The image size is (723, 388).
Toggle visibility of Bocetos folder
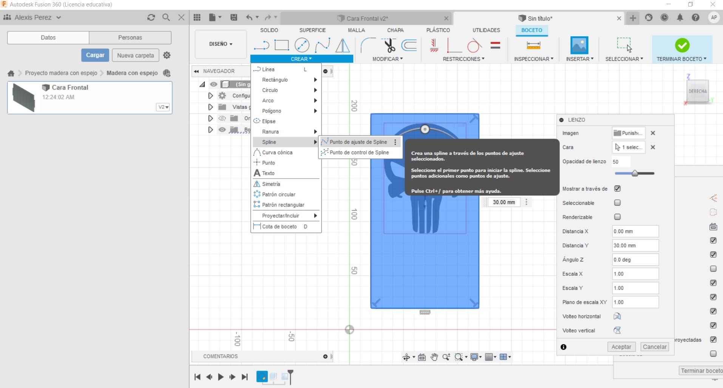(222, 130)
